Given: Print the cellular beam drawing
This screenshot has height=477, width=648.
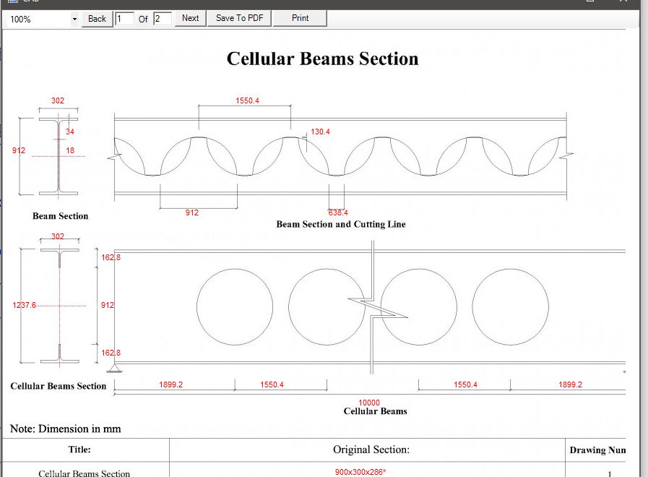Looking at the screenshot, I should 300,18.
